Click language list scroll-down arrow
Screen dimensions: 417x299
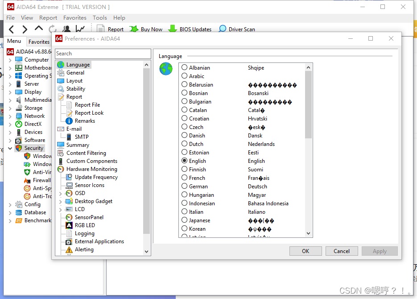(309, 233)
